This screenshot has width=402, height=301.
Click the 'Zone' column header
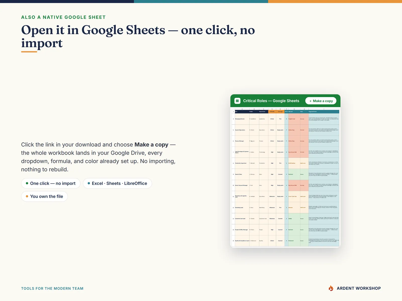[304, 112]
